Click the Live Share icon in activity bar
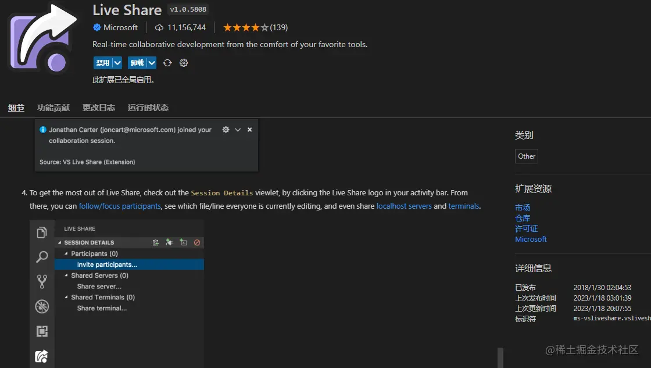The image size is (651, 368). click(42, 356)
